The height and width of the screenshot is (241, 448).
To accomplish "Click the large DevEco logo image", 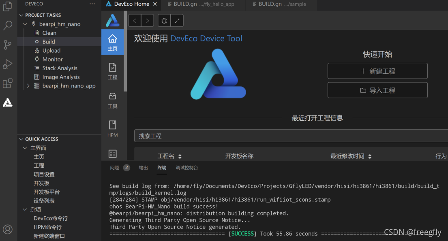I will (218, 74).
